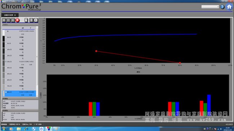
Task: Click the list scroll up arrow
Action: (x=37, y=27)
